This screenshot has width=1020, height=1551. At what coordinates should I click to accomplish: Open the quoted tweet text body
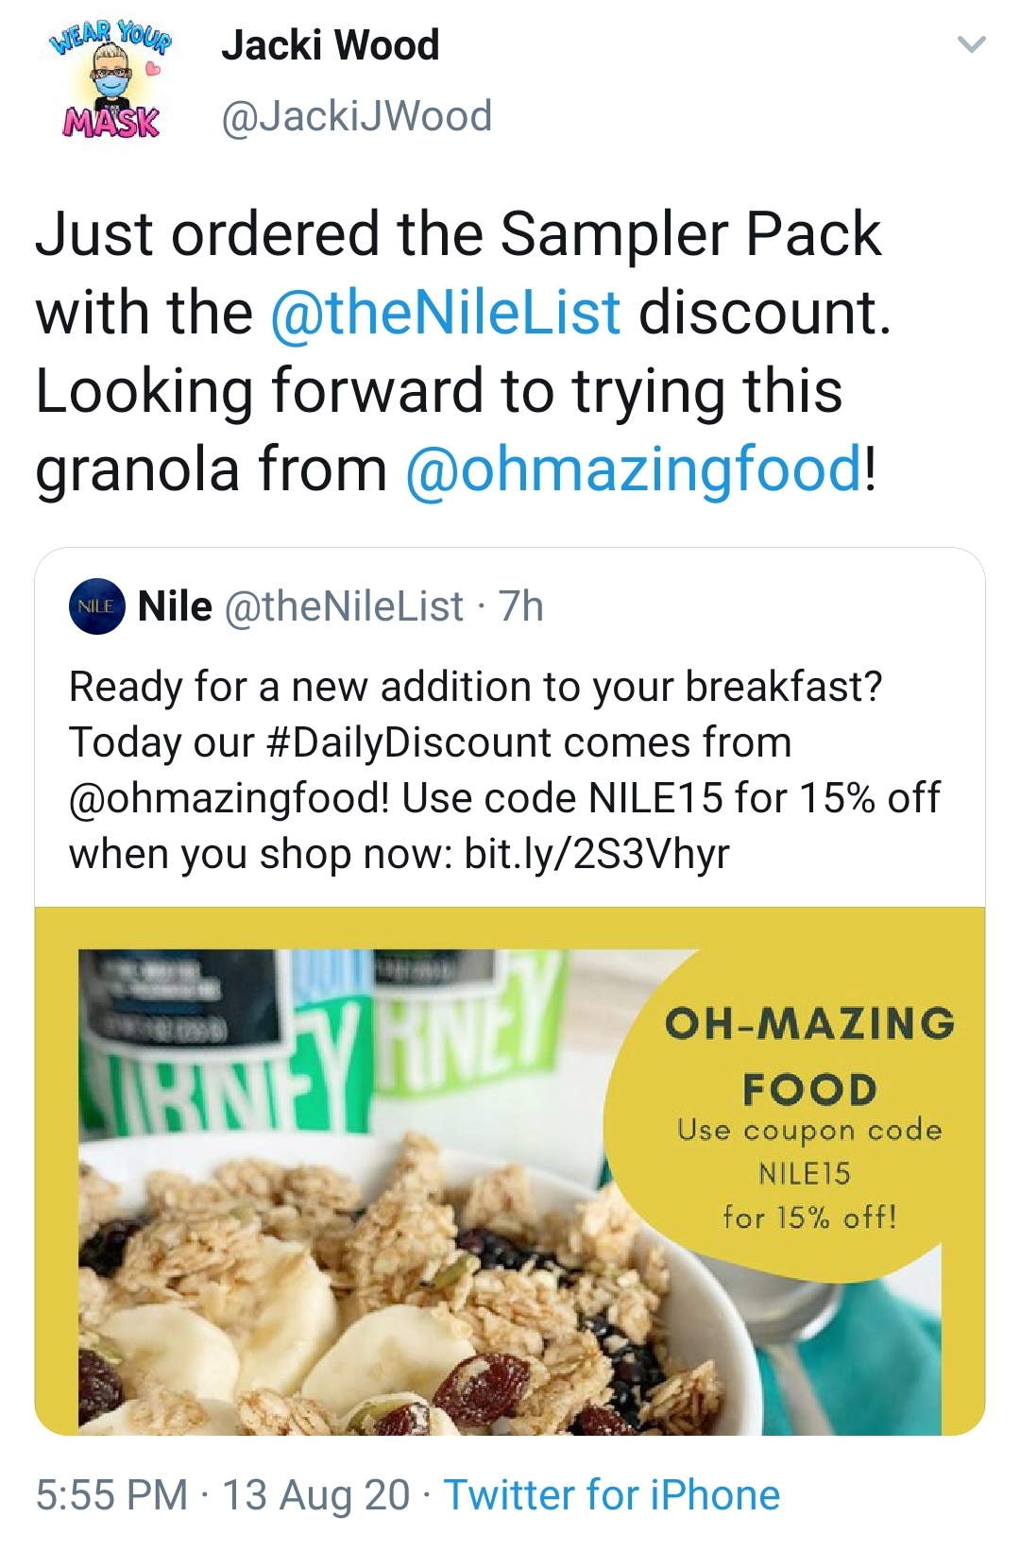505,770
